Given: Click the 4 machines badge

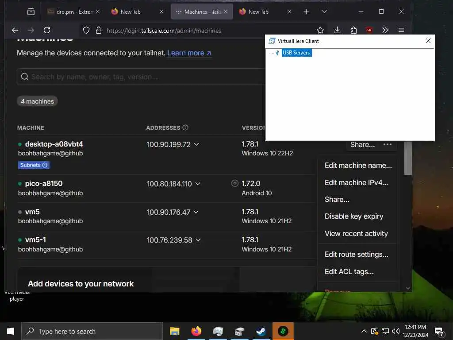Looking at the screenshot, I should (x=37, y=101).
